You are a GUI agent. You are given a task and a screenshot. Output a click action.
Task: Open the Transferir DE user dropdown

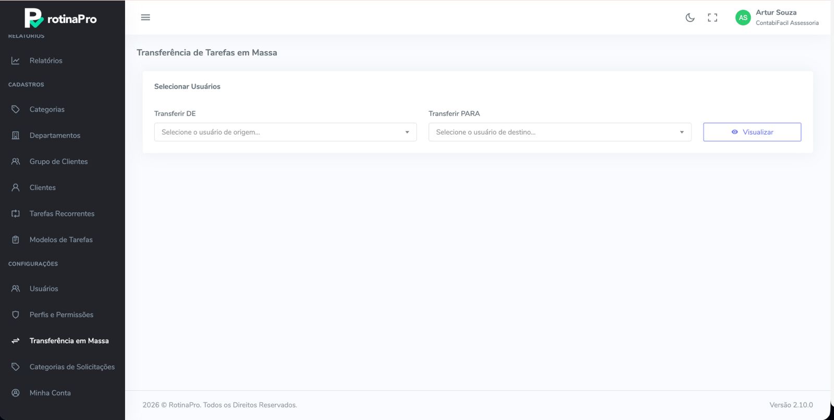(285, 132)
